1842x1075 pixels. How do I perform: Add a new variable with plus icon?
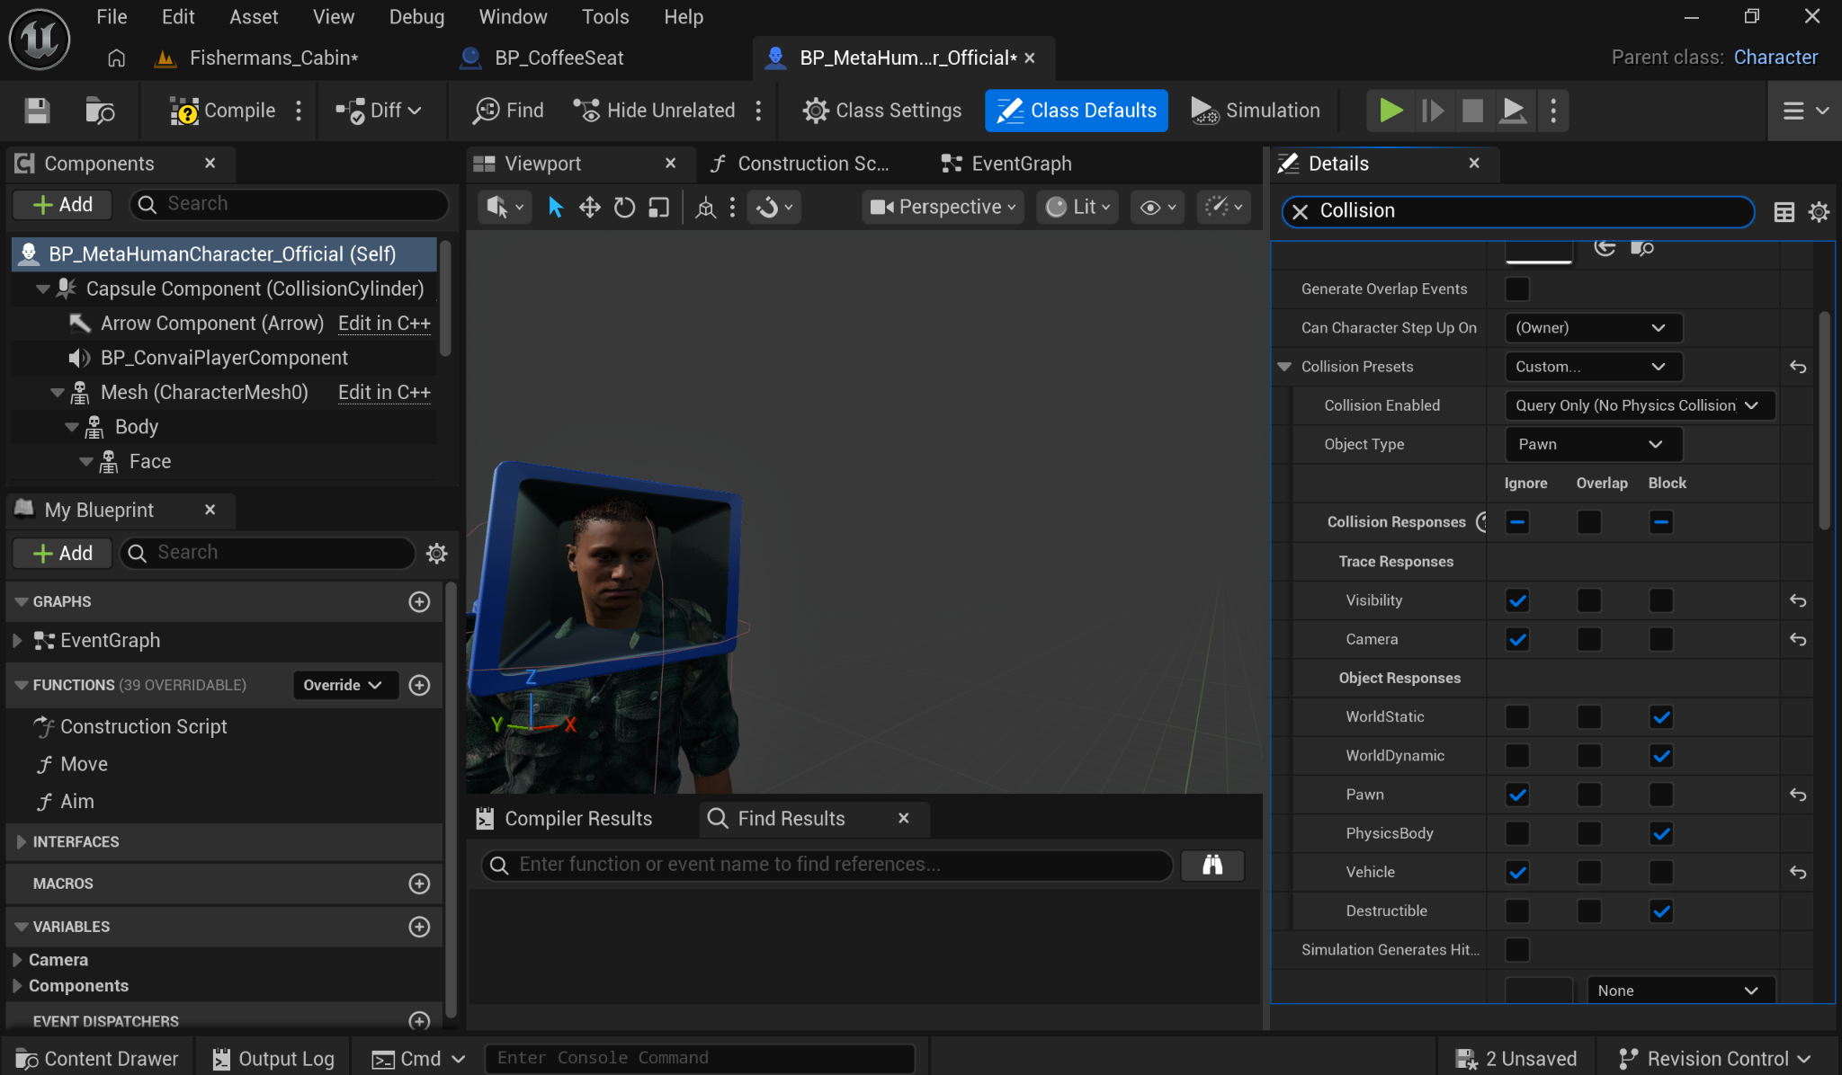tap(419, 927)
